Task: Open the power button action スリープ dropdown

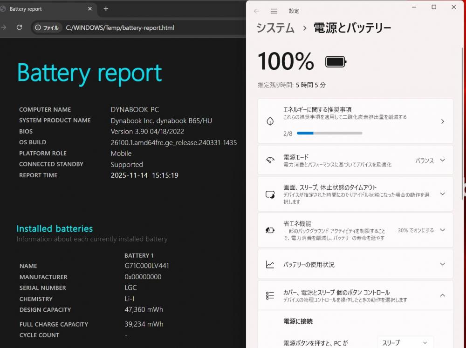Action: tap(404, 343)
